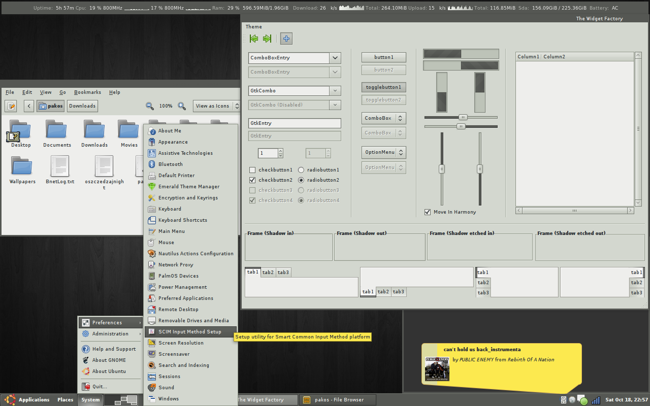Viewport: 650px width, 406px height.
Task: Open the Applications menu
Action: 34,400
